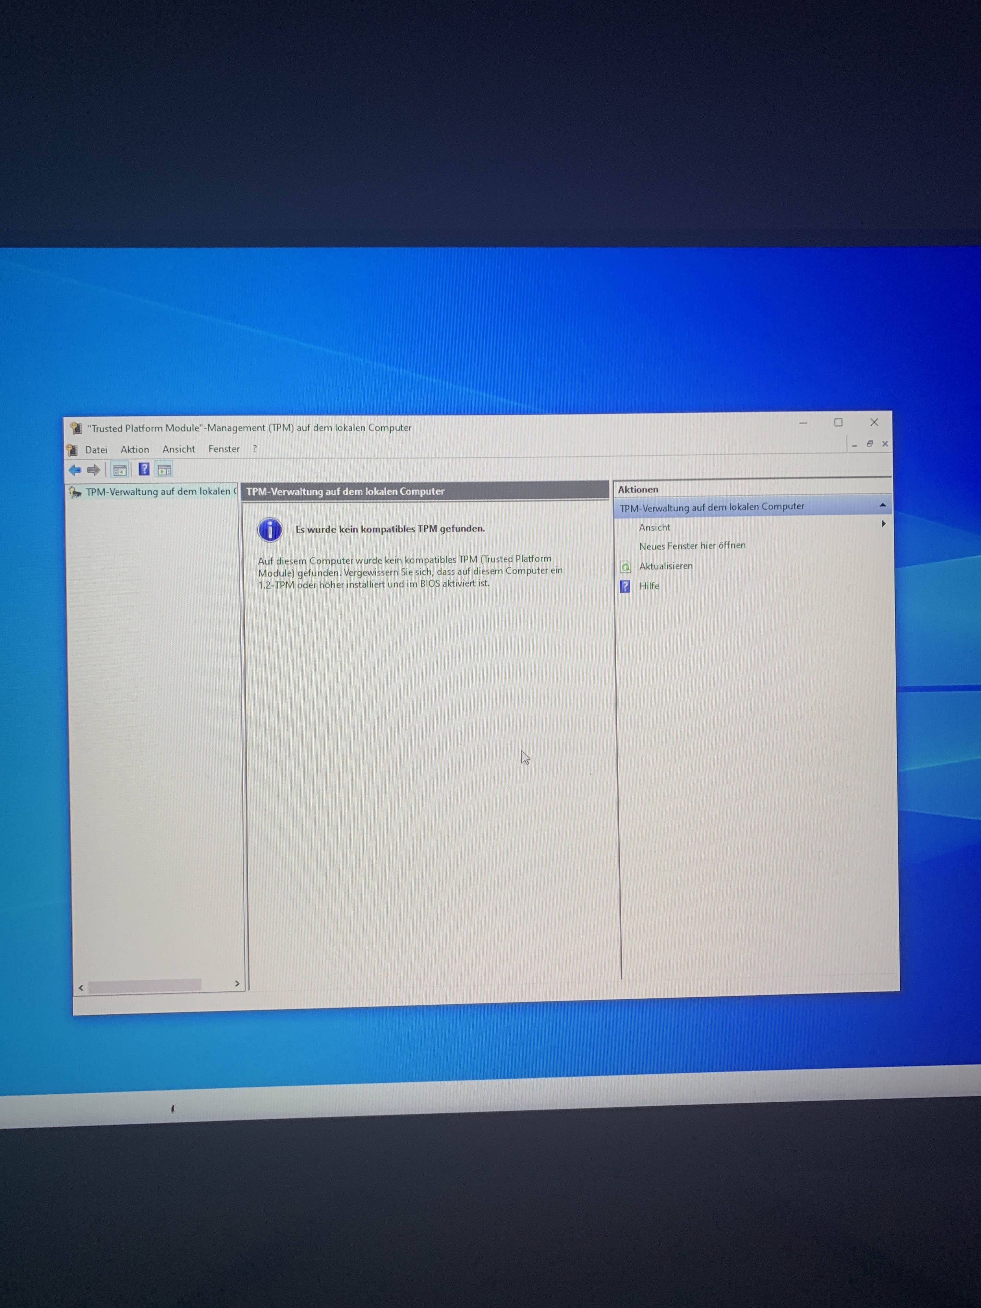
Task: Click Neues Fenster hier öffnen action
Action: point(692,546)
